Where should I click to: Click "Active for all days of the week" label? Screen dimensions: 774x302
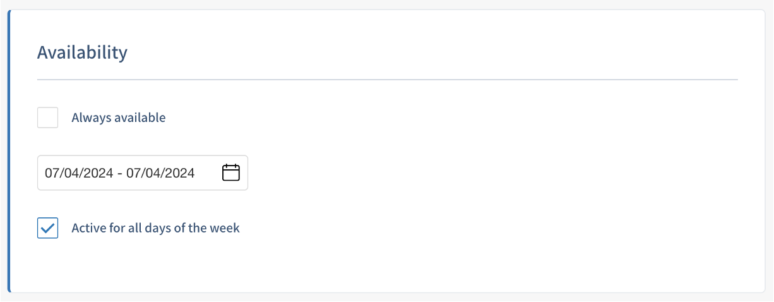pyautogui.click(x=155, y=228)
